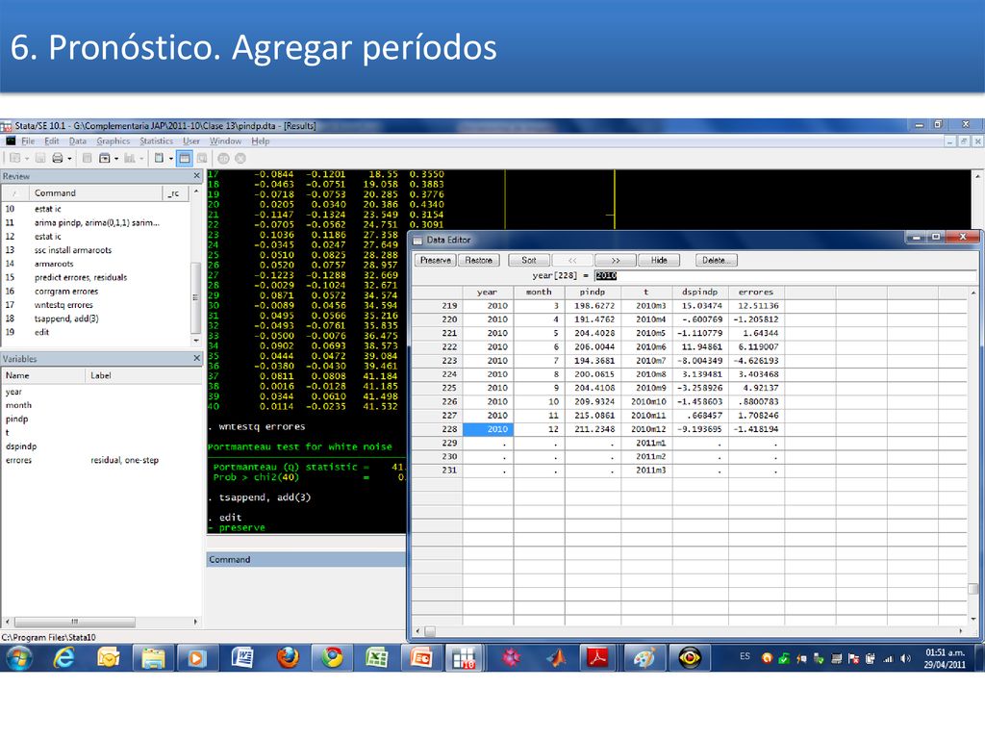Screen dimensions: 985x739
Task: Click the Preserve button in Data Editor
Action: (x=436, y=260)
